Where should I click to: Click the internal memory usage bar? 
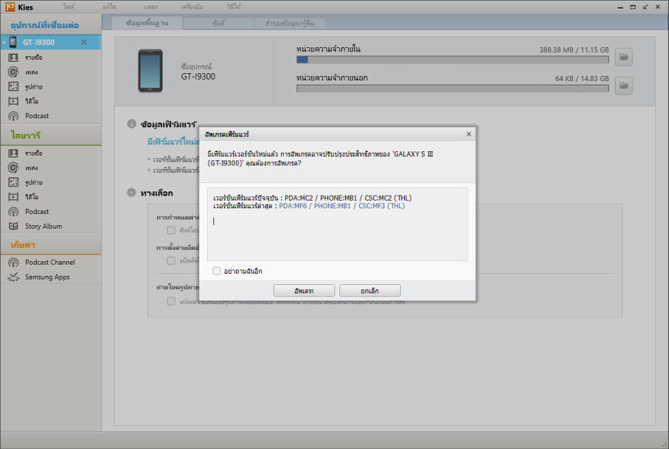tap(453, 60)
